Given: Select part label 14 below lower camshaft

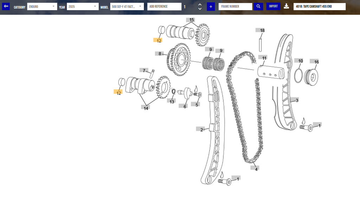Looking at the screenshot, I should 146,108.
